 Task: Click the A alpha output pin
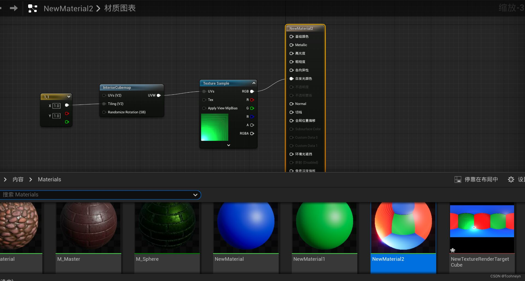click(252, 125)
